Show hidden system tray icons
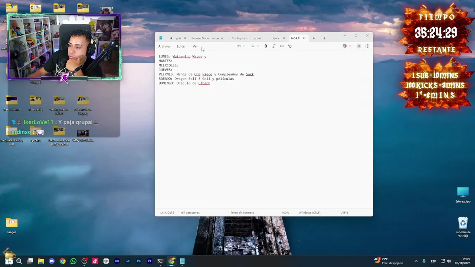This screenshot has height=267, width=475. tap(416, 261)
